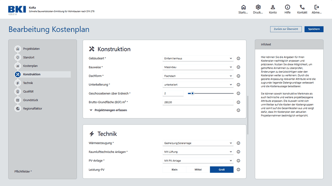
Task: Open the Startseite home icon
Action: tap(243, 7)
